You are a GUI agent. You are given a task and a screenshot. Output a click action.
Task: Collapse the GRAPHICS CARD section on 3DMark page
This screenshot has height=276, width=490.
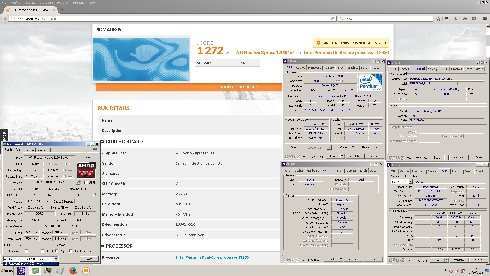(x=102, y=142)
